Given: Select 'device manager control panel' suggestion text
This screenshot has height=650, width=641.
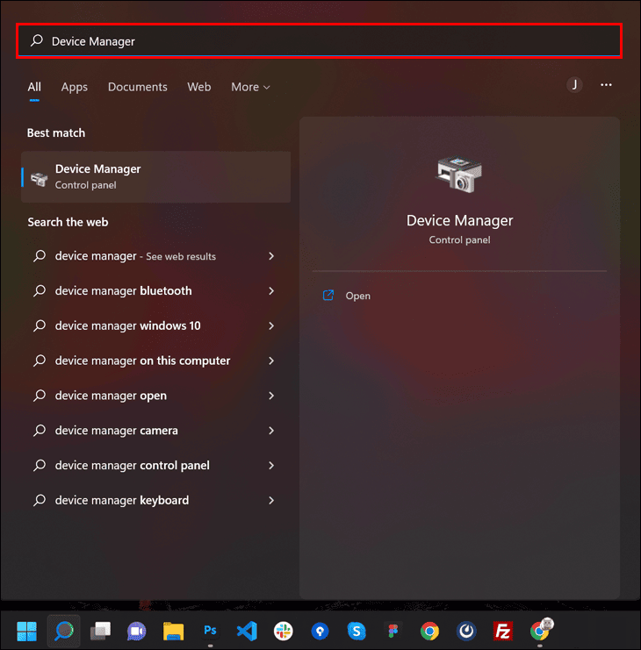Looking at the screenshot, I should click(133, 466).
